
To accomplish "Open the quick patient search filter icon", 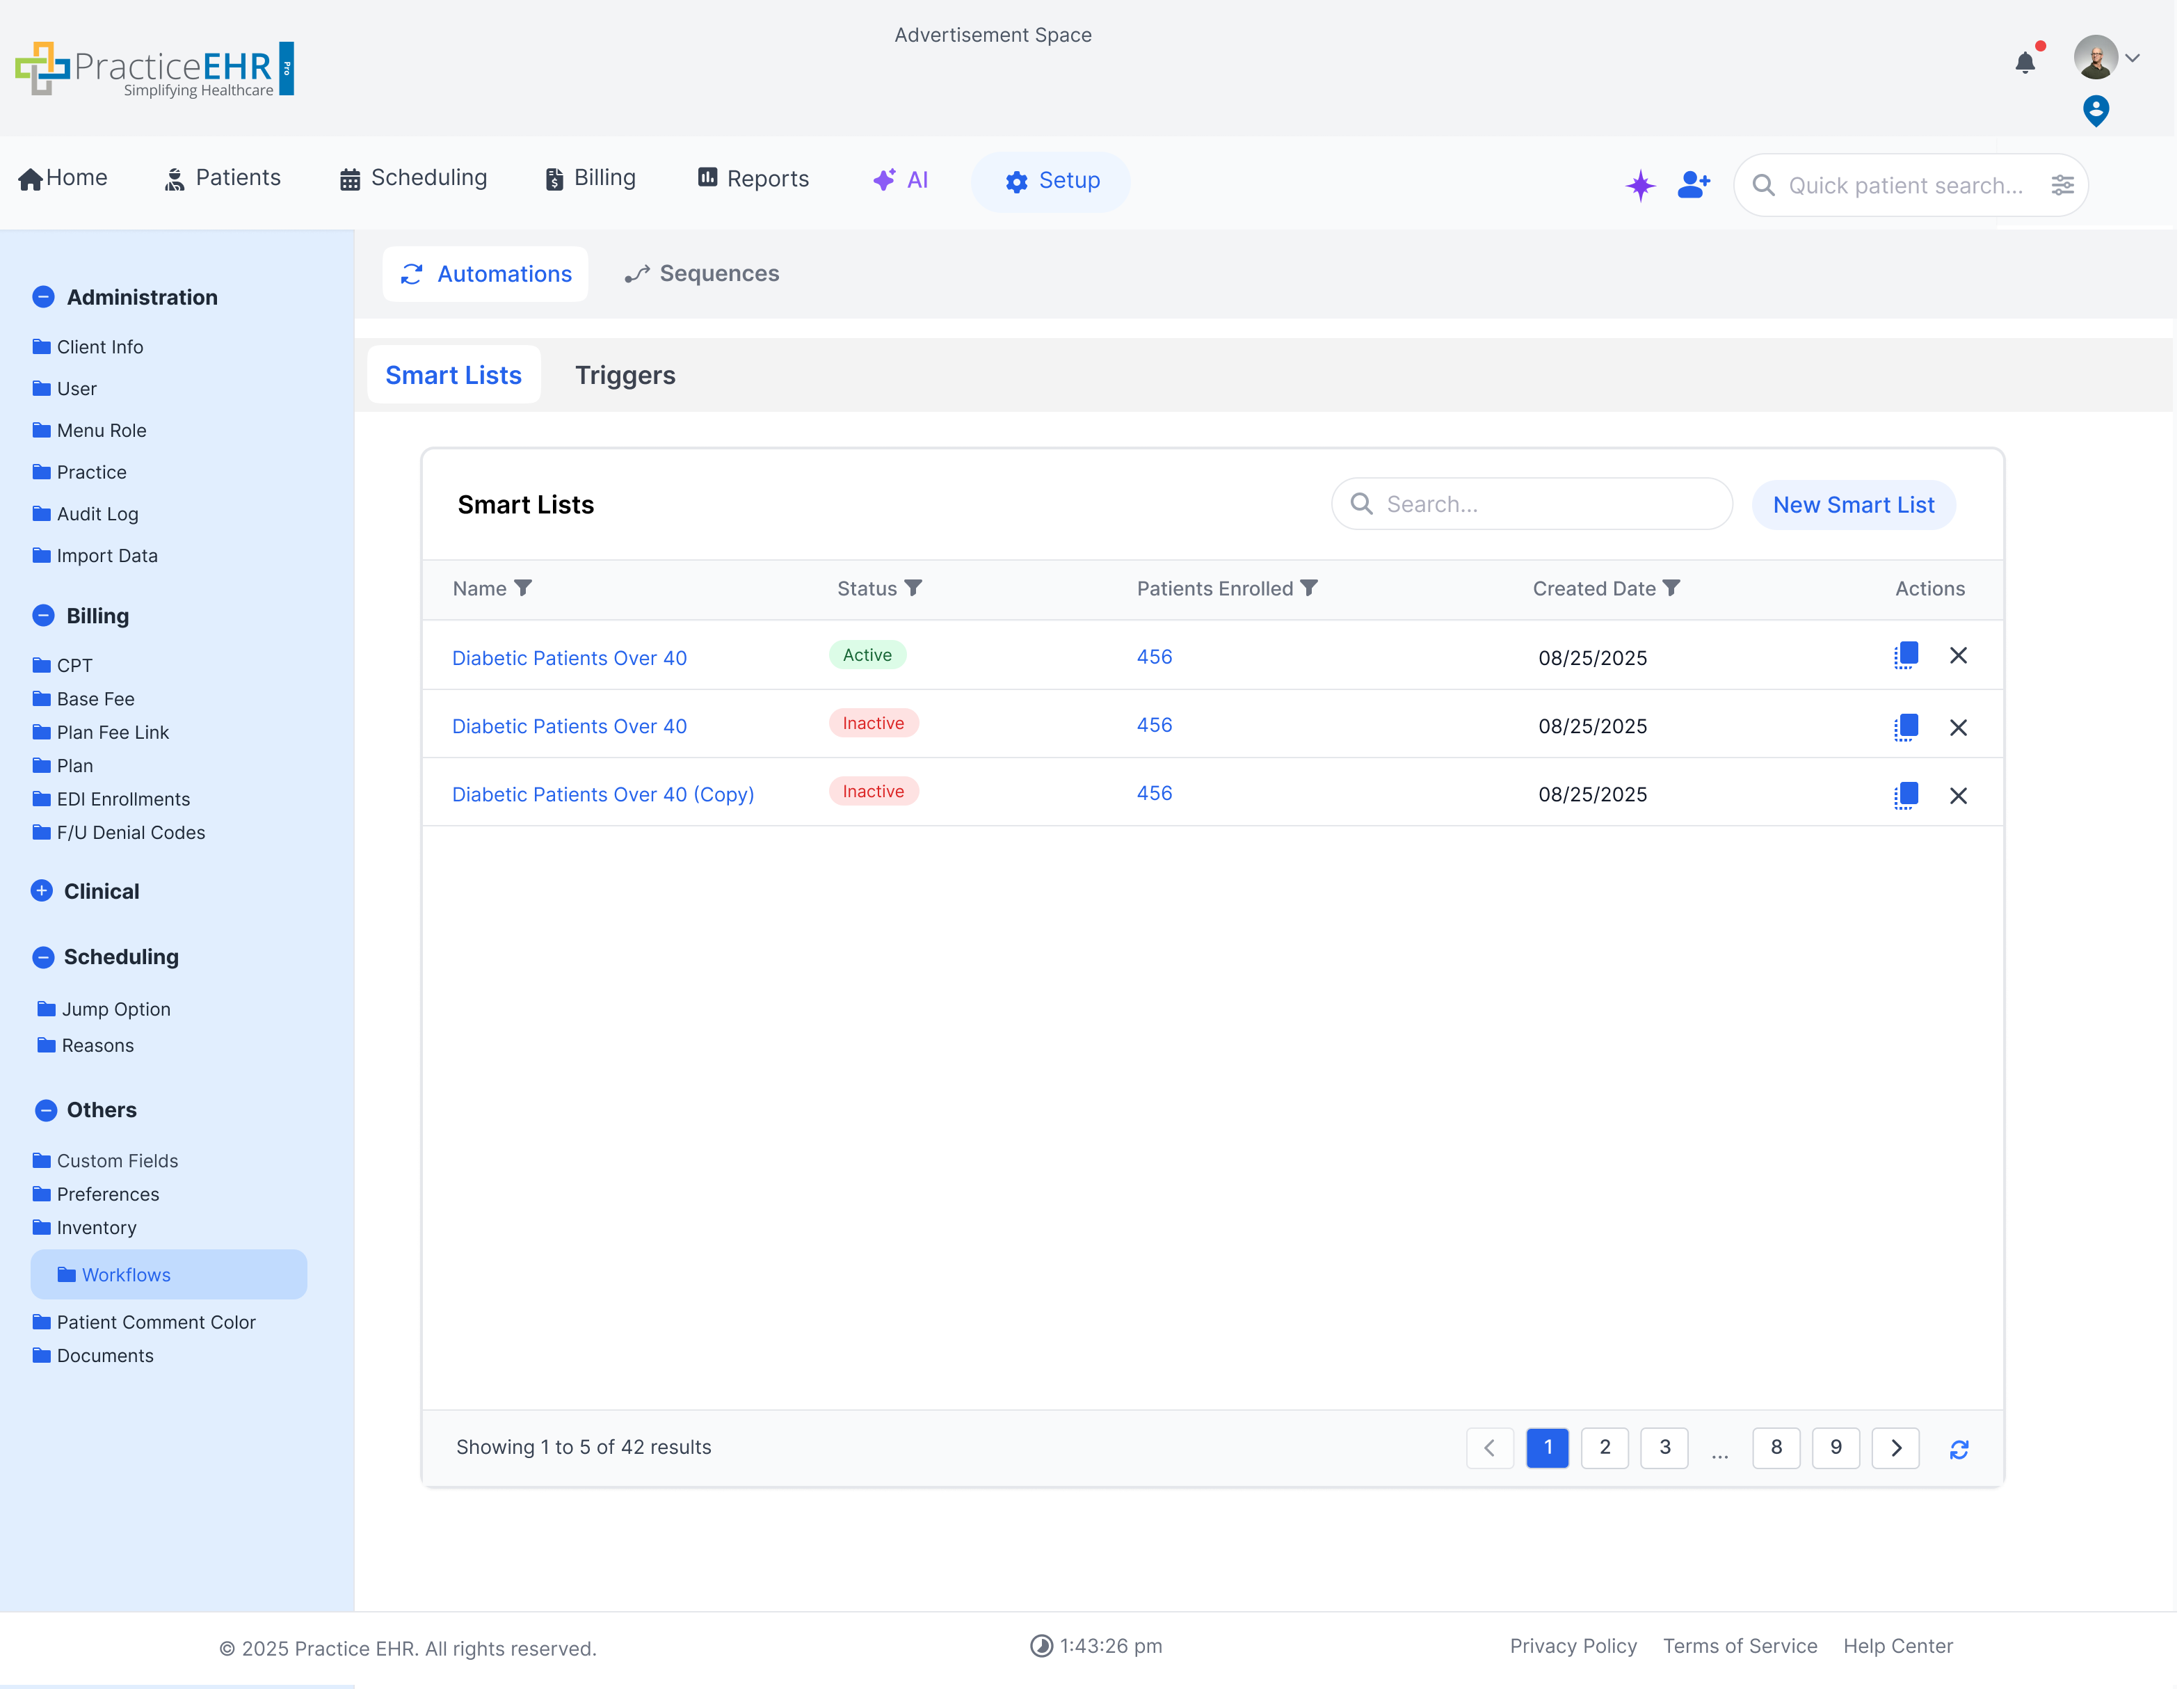I will [x=2063, y=185].
